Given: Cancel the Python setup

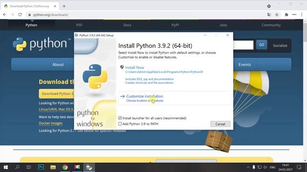Looking at the screenshot, I should (x=220, y=124).
